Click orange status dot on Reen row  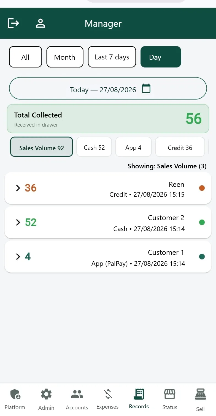(x=202, y=188)
